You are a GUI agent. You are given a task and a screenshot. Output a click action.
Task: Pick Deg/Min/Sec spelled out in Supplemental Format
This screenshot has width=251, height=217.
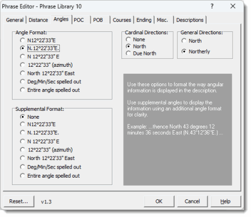point(51,167)
